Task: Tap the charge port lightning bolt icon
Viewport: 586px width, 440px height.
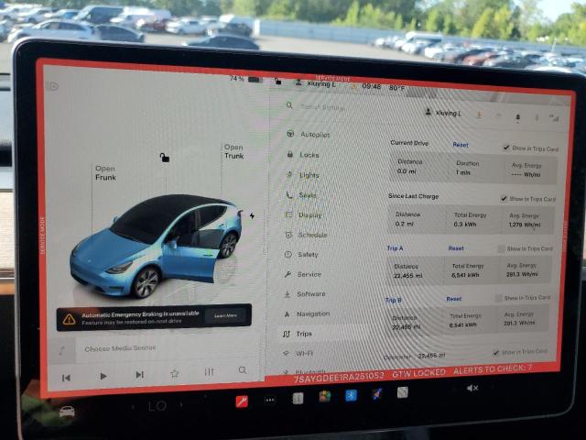Action: pyautogui.click(x=253, y=216)
